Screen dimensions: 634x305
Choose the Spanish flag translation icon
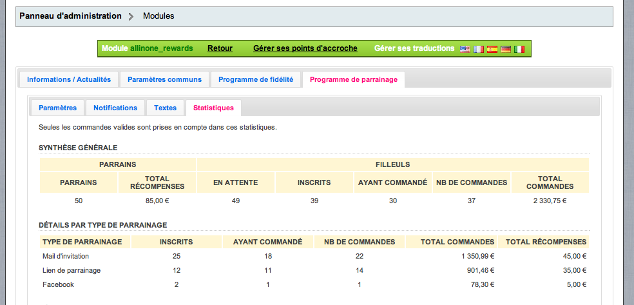point(492,49)
